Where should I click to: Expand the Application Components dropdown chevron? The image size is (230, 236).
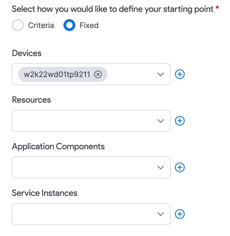pyautogui.click(x=161, y=168)
